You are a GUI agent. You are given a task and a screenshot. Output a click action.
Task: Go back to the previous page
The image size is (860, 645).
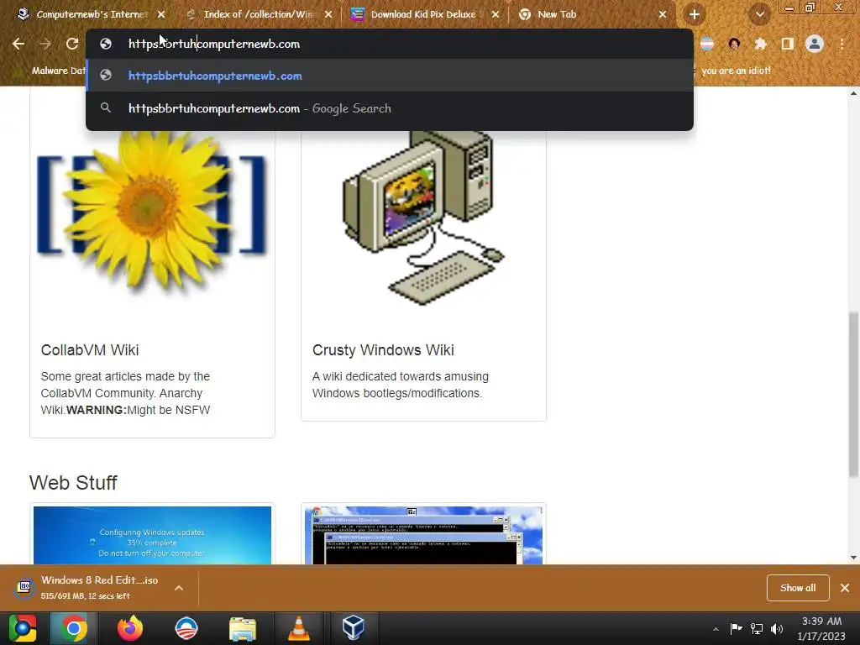(x=18, y=44)
